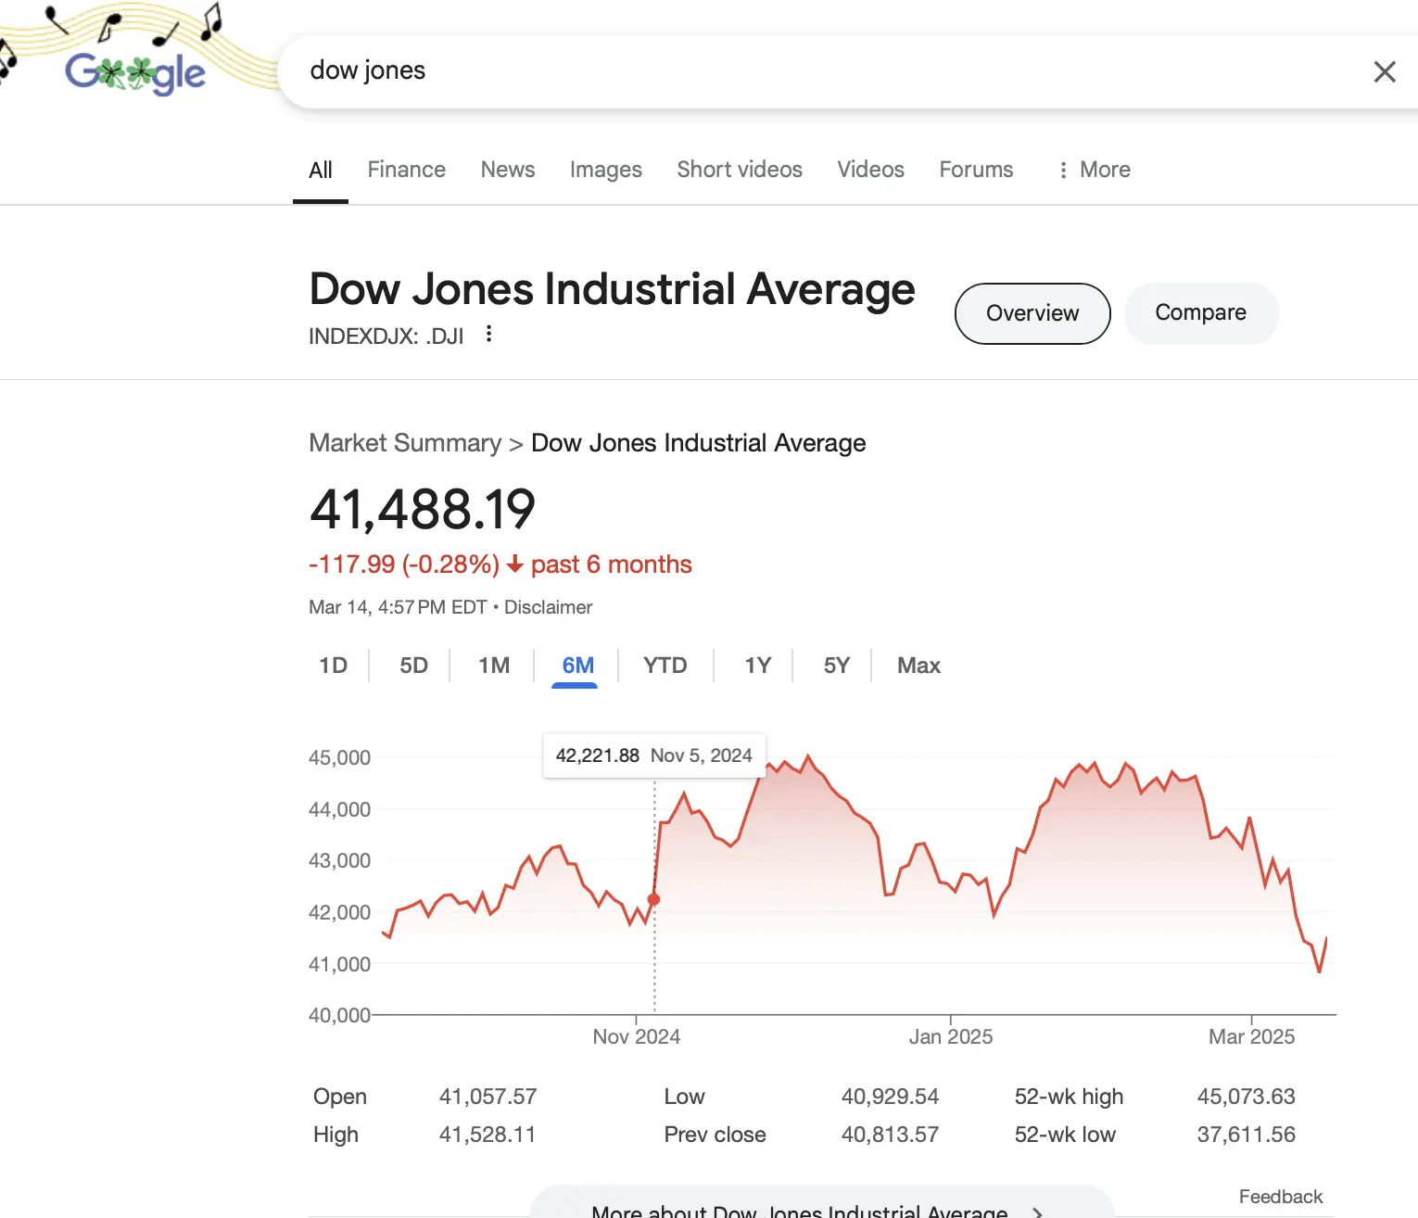The width and height of the screenshot is (1418, 1218).
Task: Show the YTD chart range
Action: (x=665, y=666)
